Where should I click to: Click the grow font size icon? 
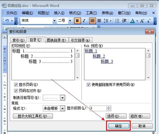(142, 21)
